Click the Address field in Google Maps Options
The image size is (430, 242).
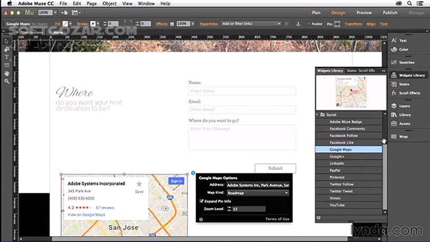tap(258, 185)
